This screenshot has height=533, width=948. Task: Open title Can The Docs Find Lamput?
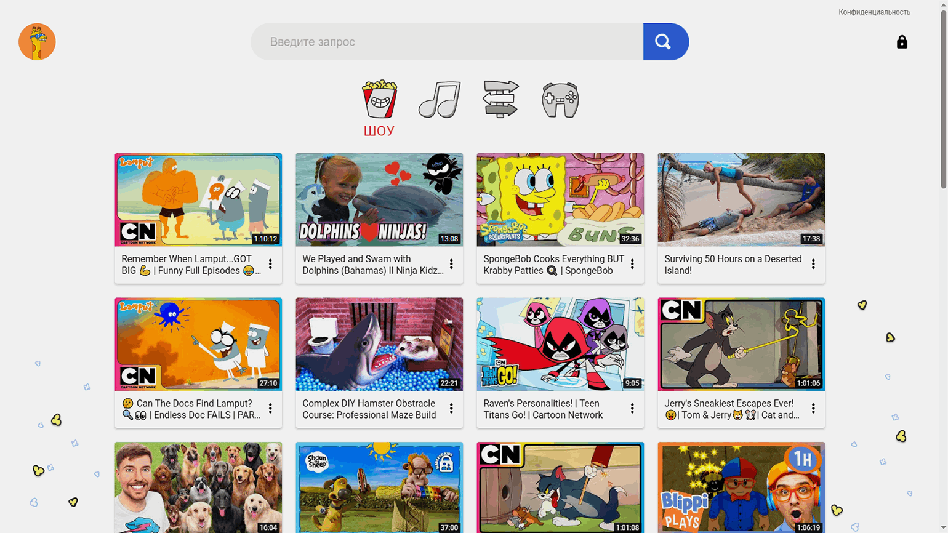pos(191,409)
